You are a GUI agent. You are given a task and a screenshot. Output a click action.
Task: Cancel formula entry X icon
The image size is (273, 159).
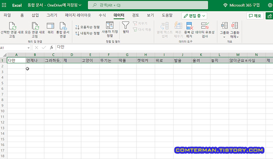[36, 47]
